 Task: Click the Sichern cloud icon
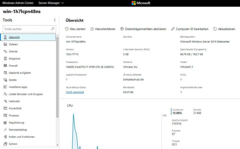[x=5, y=144]
